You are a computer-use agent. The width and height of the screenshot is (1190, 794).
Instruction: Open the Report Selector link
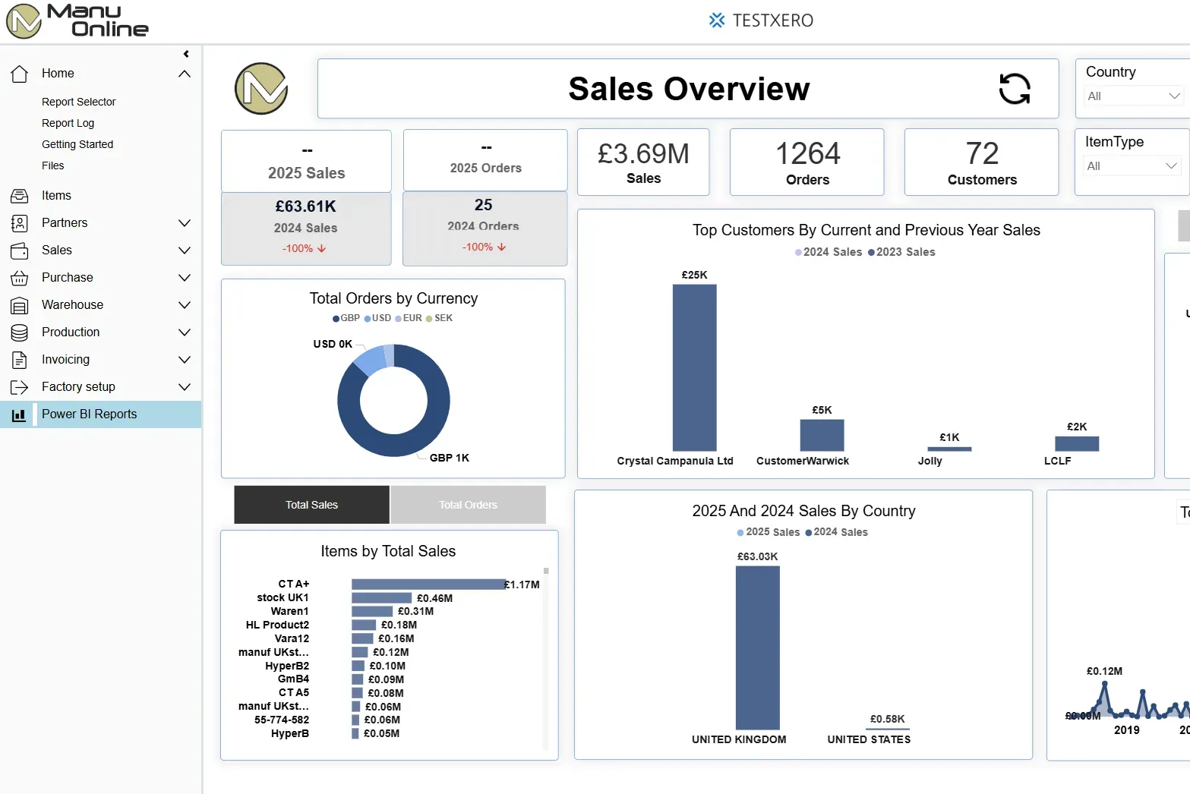(78, 101)
